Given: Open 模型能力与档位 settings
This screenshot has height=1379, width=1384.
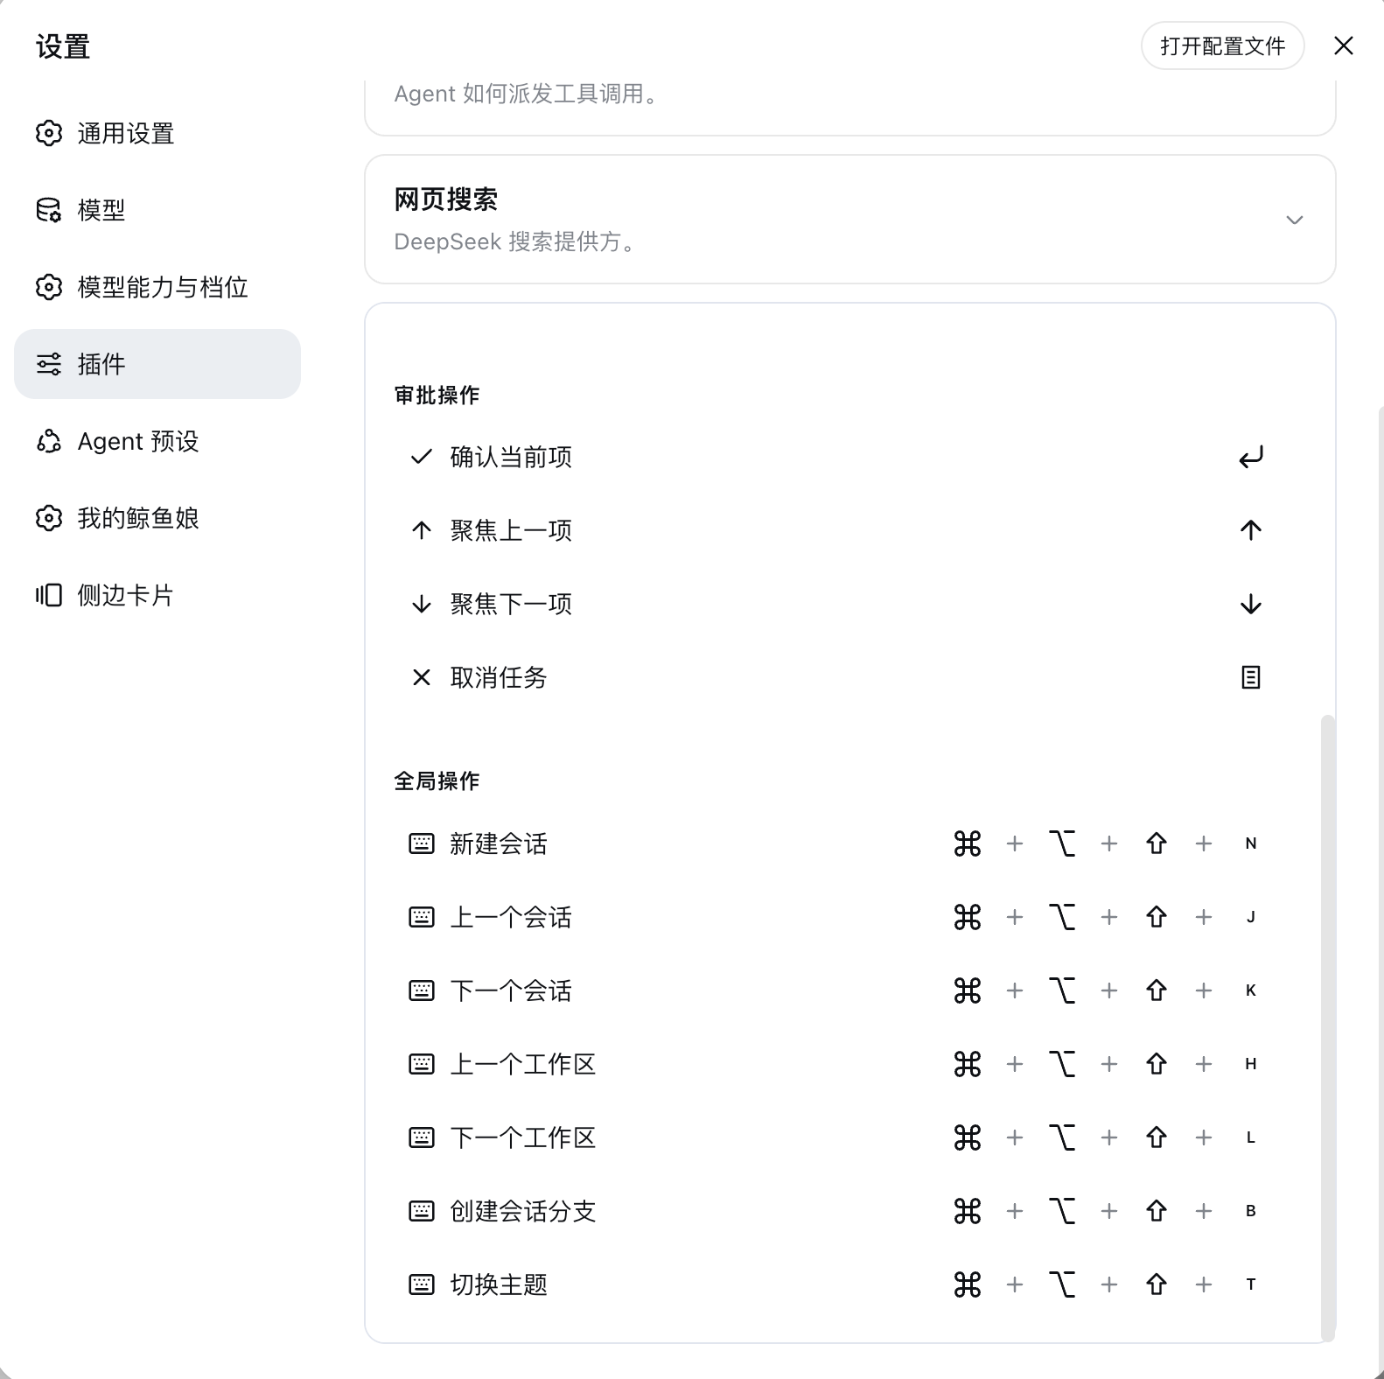Looking at the screenshot, I should (157, 287).
